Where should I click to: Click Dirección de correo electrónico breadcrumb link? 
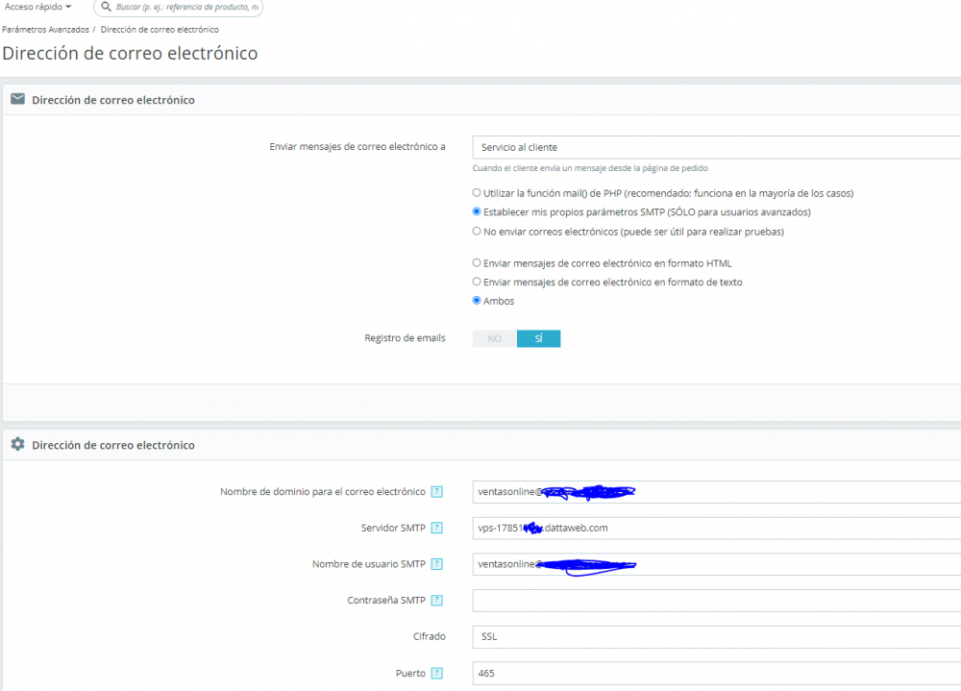point(160,30)
